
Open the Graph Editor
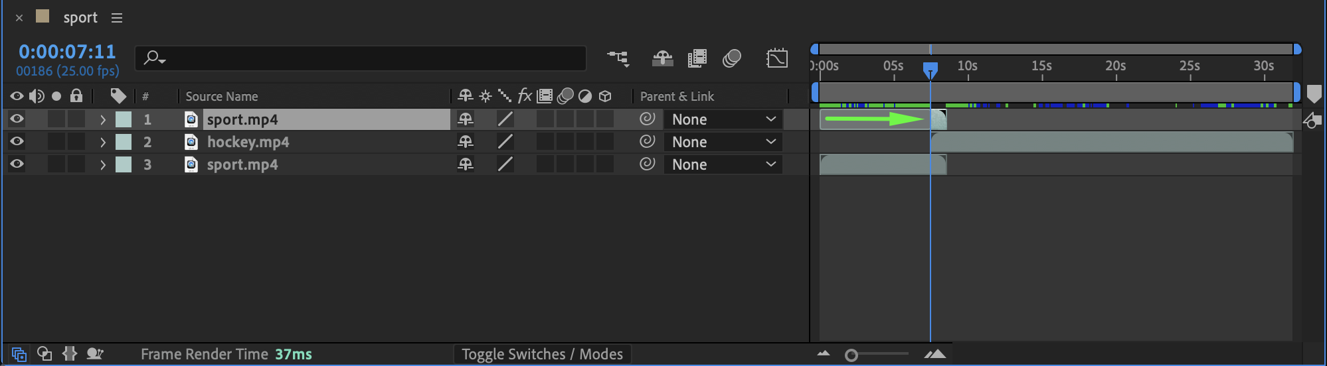pyautogui.click(x=777, y=59)
